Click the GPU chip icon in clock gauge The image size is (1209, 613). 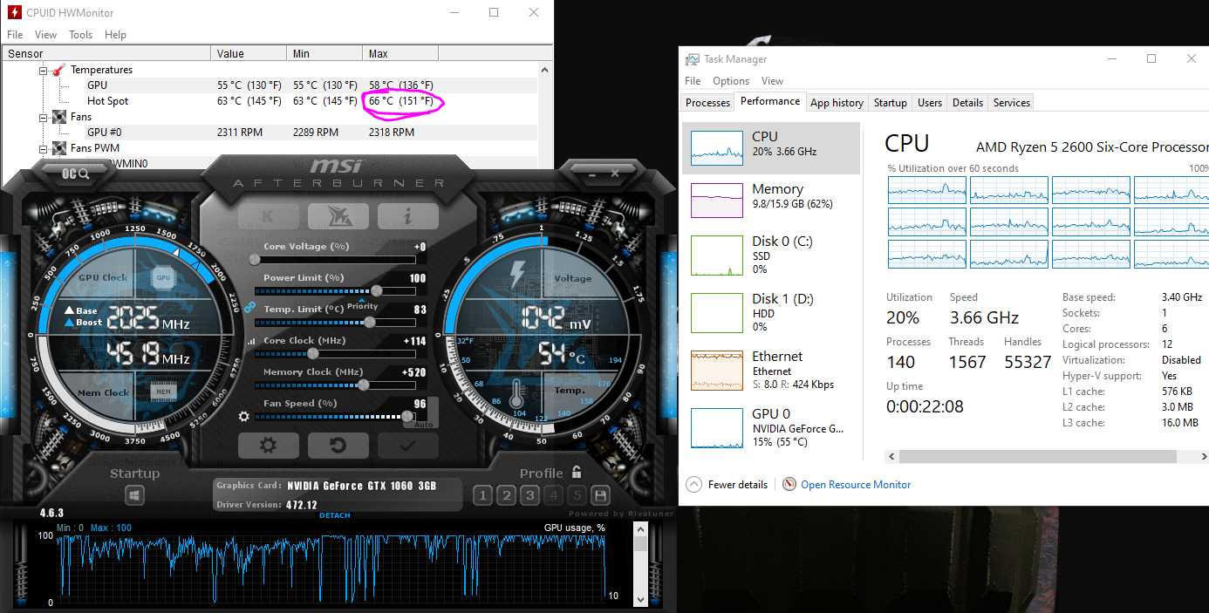click(x=163, y=278)
